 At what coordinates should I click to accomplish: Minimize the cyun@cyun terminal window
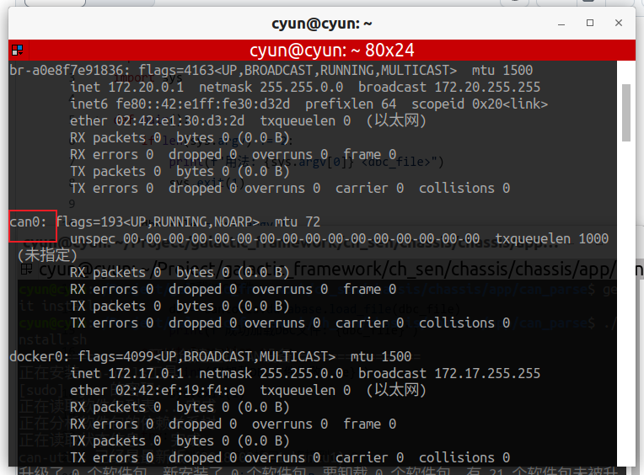(561, 24)
